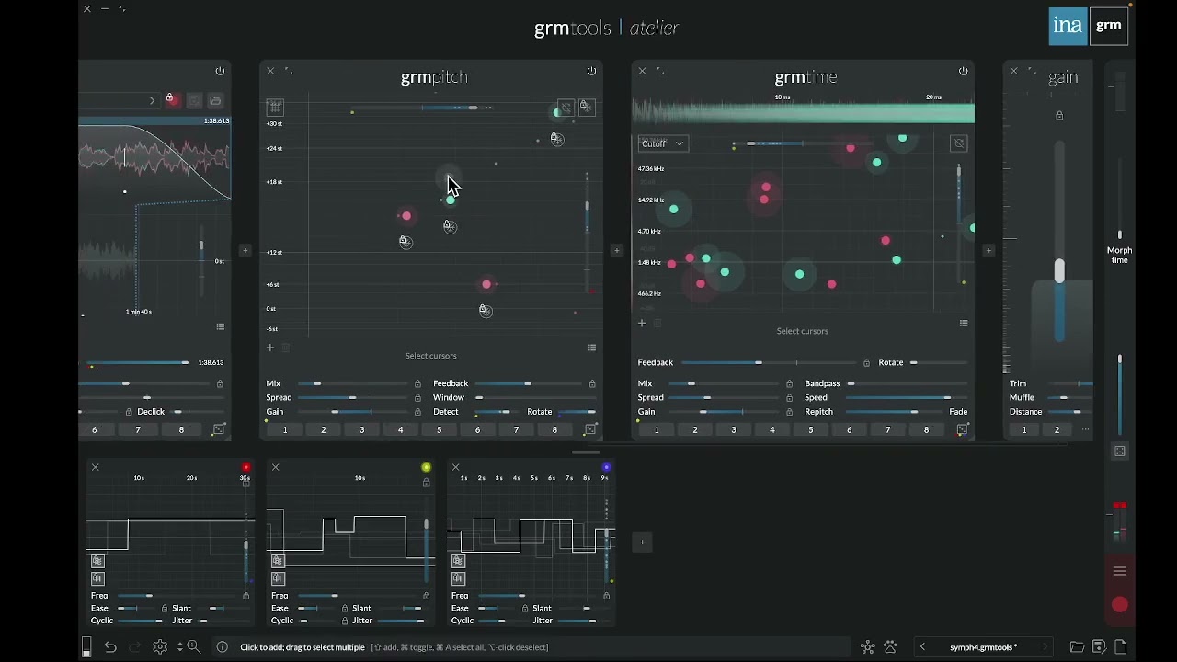Select grmtime snapshot 7

(x=887, y=429)
